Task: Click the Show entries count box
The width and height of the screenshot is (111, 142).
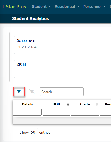Action: pos(34,132)
